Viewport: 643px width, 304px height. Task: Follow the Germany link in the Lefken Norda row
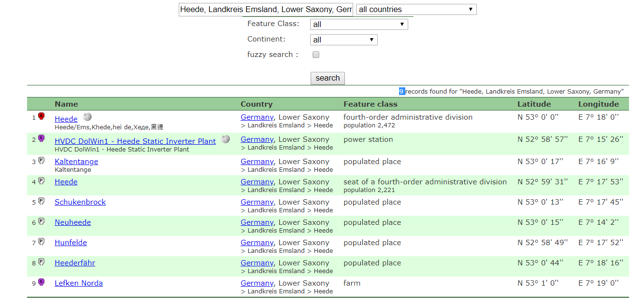pyautogui.click(x=257, y=283)
